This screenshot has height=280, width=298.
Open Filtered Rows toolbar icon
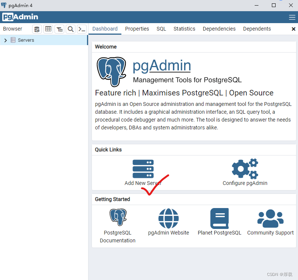point(59,29)
